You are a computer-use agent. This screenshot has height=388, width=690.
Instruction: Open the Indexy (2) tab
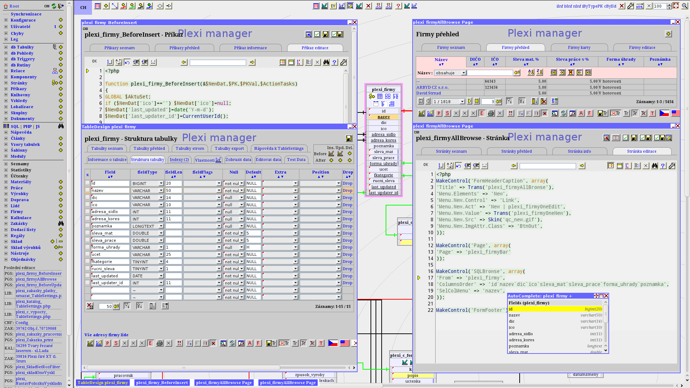pos(179,160)
